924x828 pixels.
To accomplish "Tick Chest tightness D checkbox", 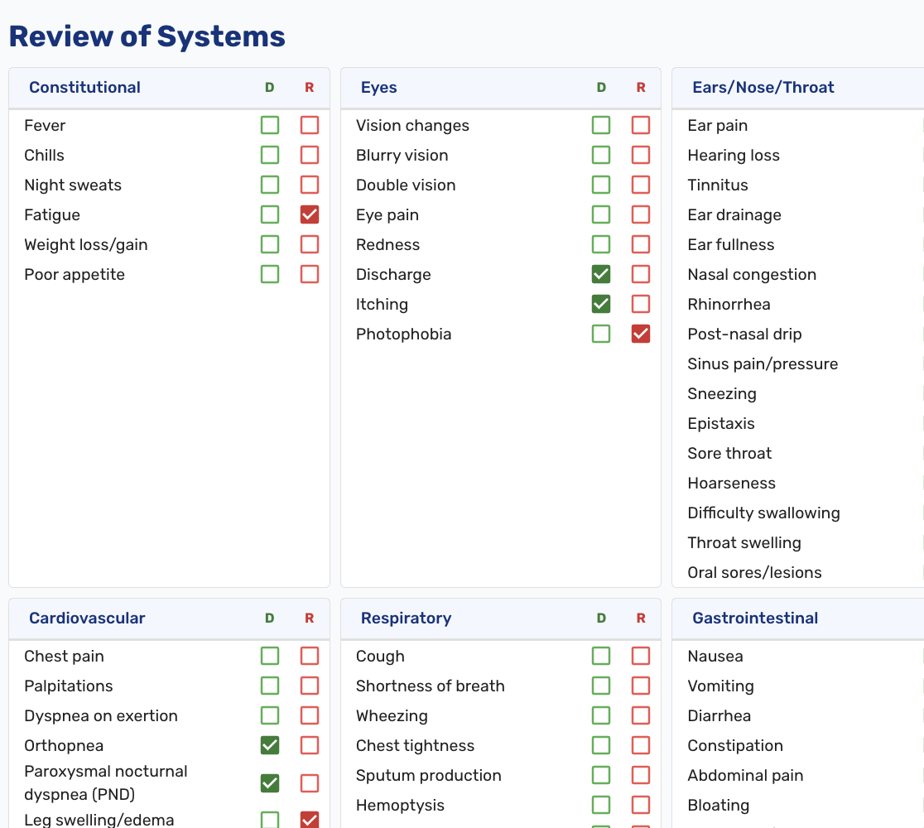I will pos(601,745).
